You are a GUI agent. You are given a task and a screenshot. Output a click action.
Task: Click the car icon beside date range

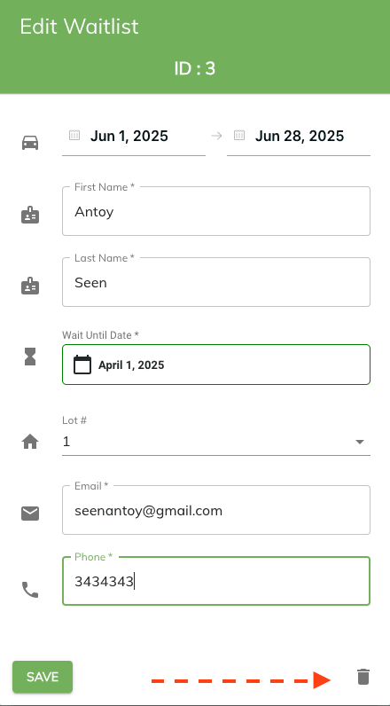click(x=30, y=143)
